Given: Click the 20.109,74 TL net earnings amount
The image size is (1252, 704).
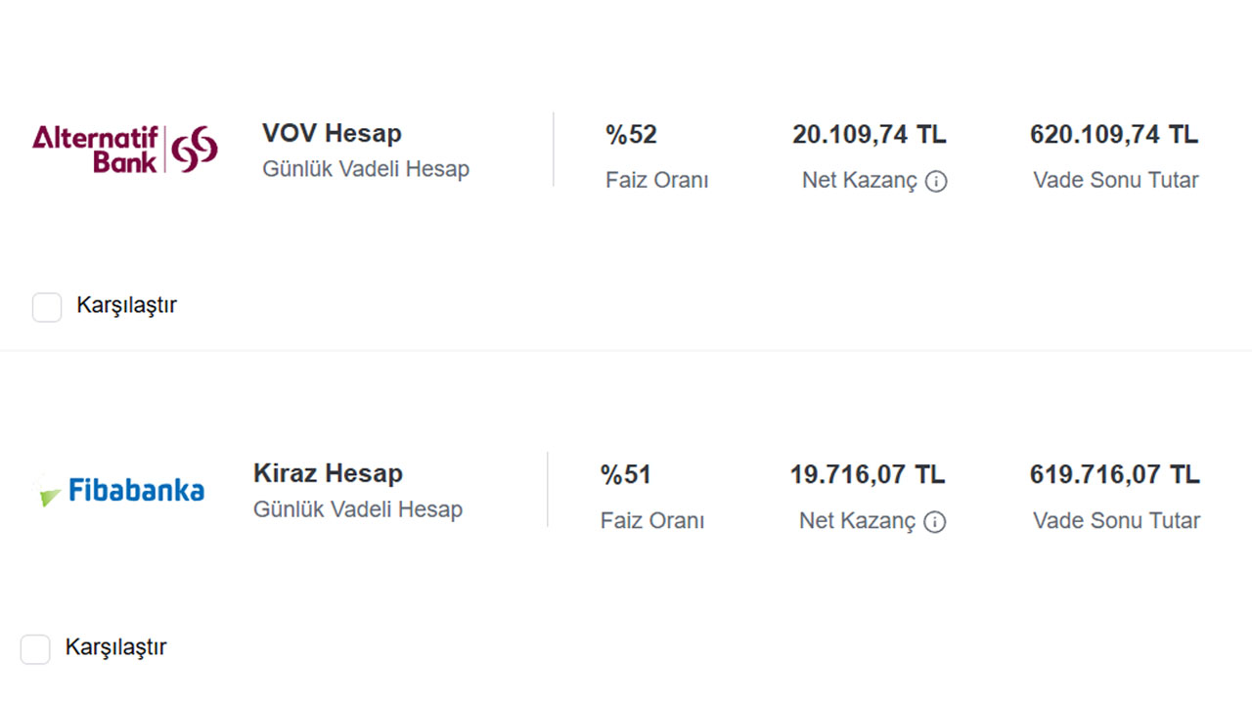Looking at the screenshot, I should (870, 135).
